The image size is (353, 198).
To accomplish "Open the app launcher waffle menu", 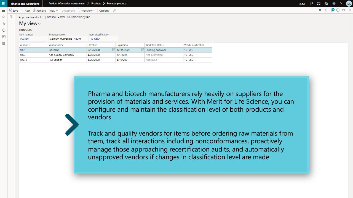I will coord(4,4).
